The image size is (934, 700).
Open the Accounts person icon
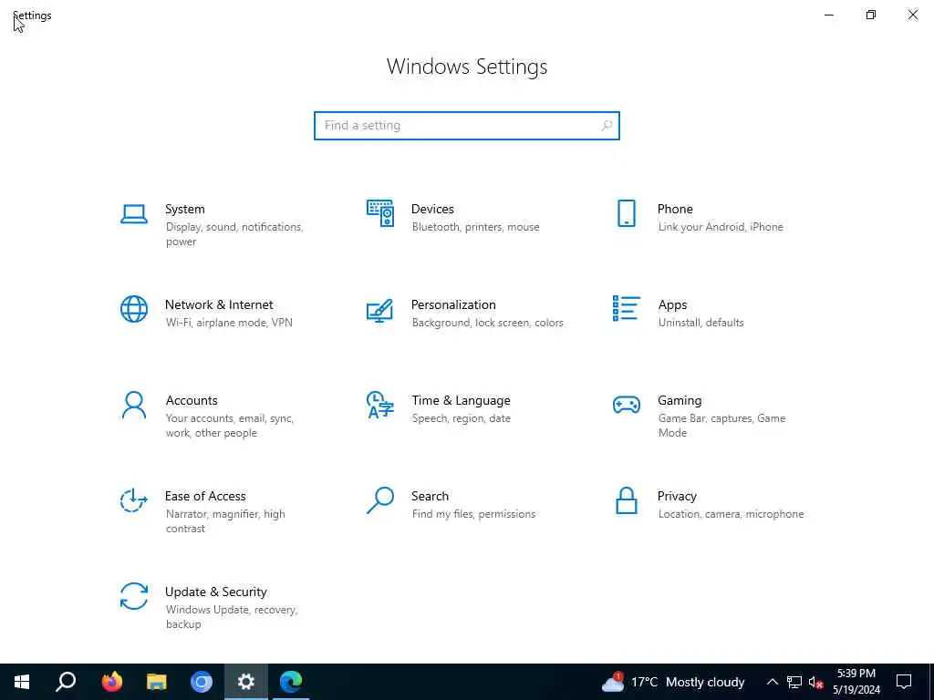(x=134, y=405)
